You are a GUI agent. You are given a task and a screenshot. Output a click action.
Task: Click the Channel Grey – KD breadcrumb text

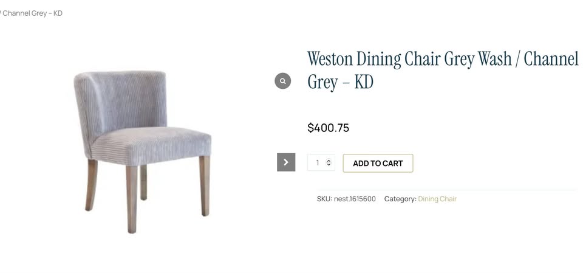[31, 13]
